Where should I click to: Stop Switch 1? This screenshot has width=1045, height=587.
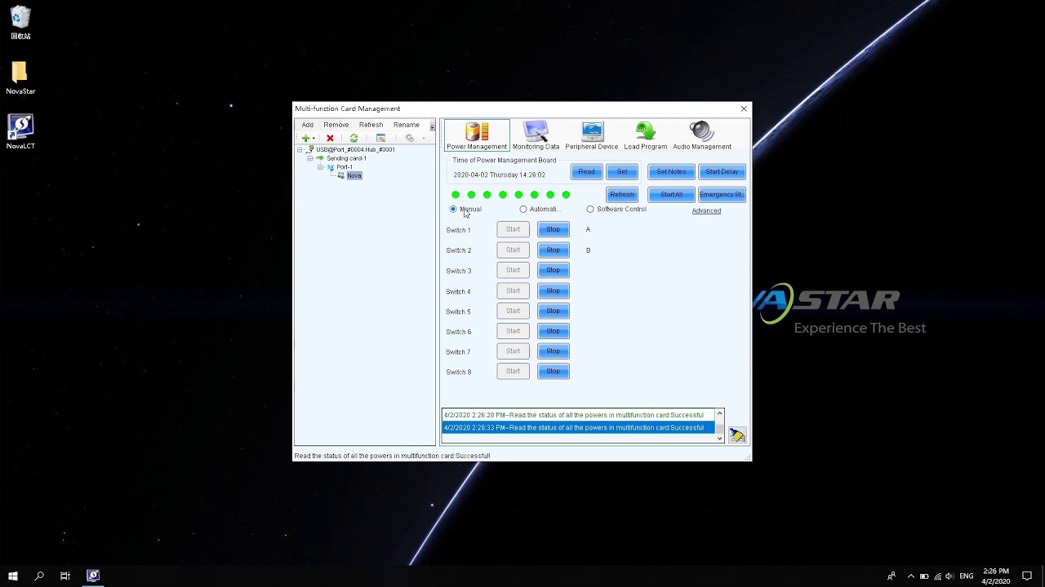click(x=554, y=230)
